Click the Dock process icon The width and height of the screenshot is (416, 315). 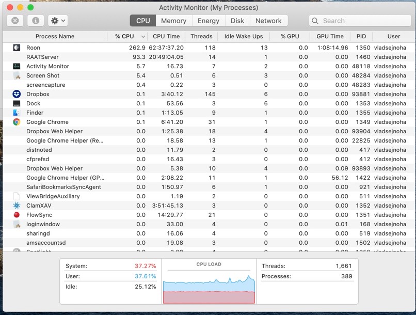point(17,103)
